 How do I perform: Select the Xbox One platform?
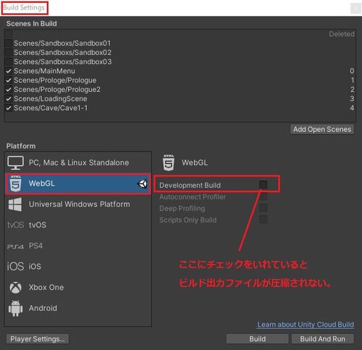[x=78, y=288]
